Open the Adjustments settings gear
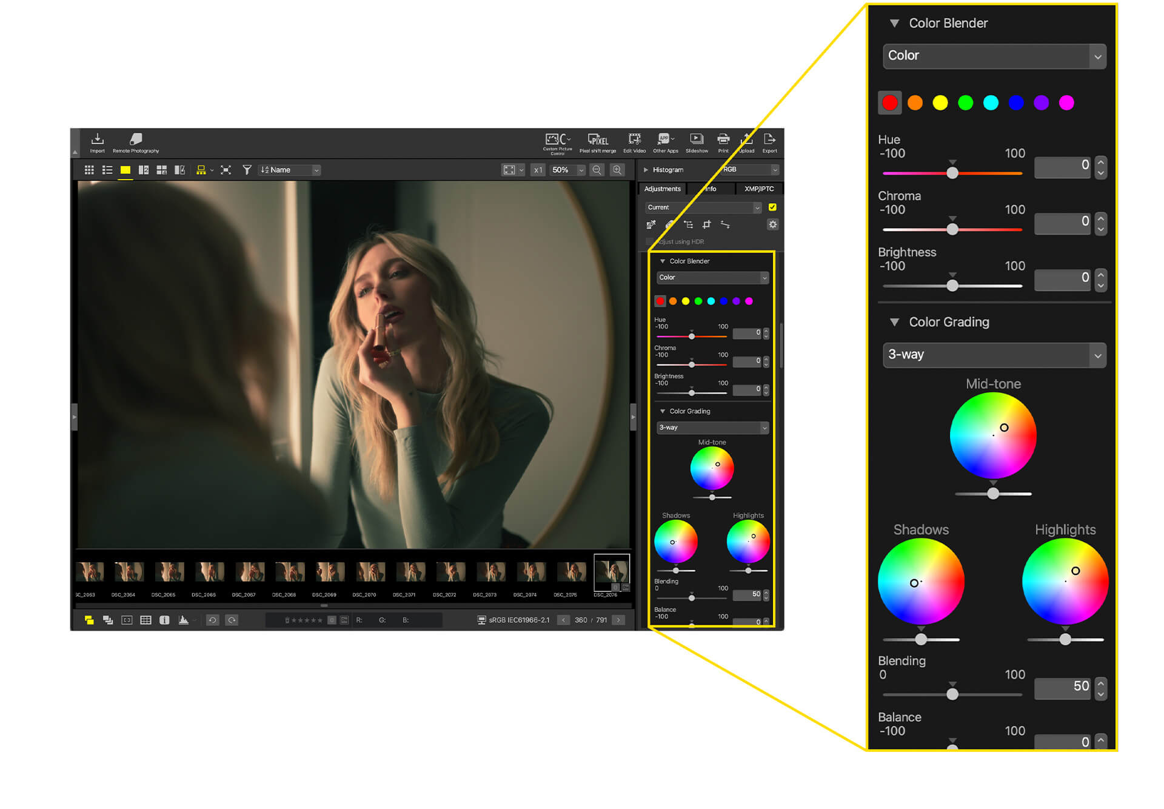The width and height of the screenshot is (1164, 809). point(772,224)
